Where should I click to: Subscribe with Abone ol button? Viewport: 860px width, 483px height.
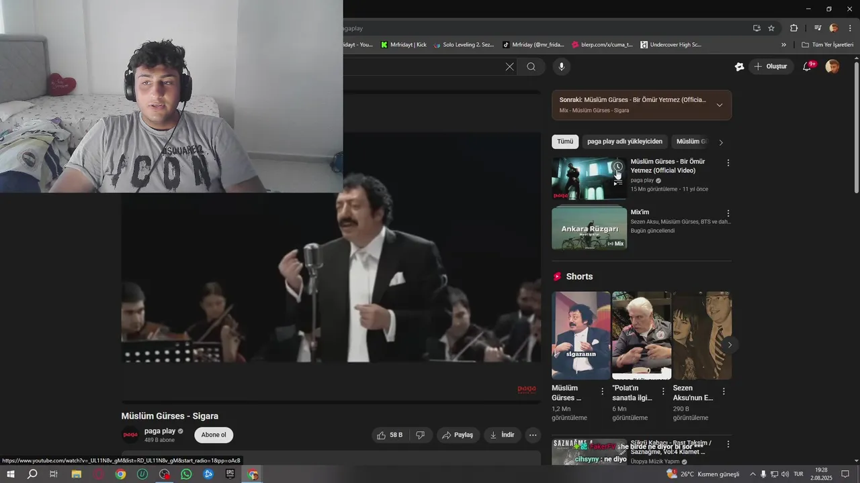click(x=214, y=435)
